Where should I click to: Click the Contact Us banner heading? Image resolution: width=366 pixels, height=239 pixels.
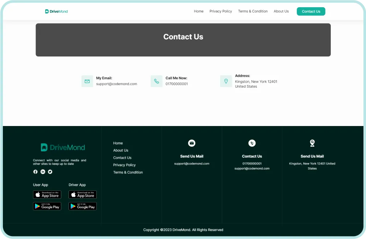(x=183, y=37)
